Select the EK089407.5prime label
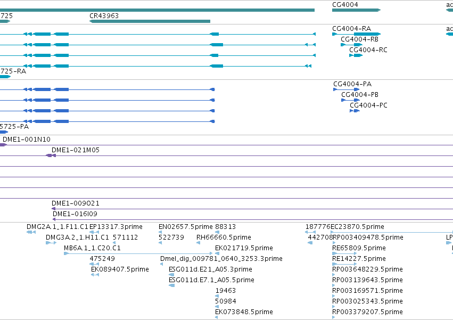 tap(120, 269)
